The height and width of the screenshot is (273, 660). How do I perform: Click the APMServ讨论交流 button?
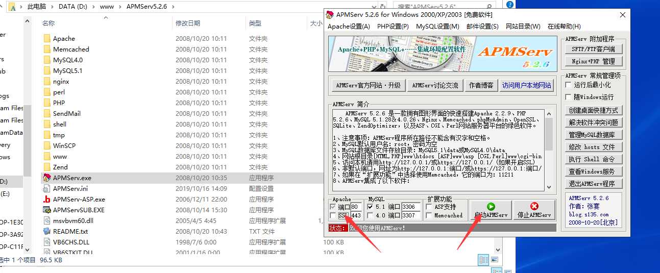[435, 85]
